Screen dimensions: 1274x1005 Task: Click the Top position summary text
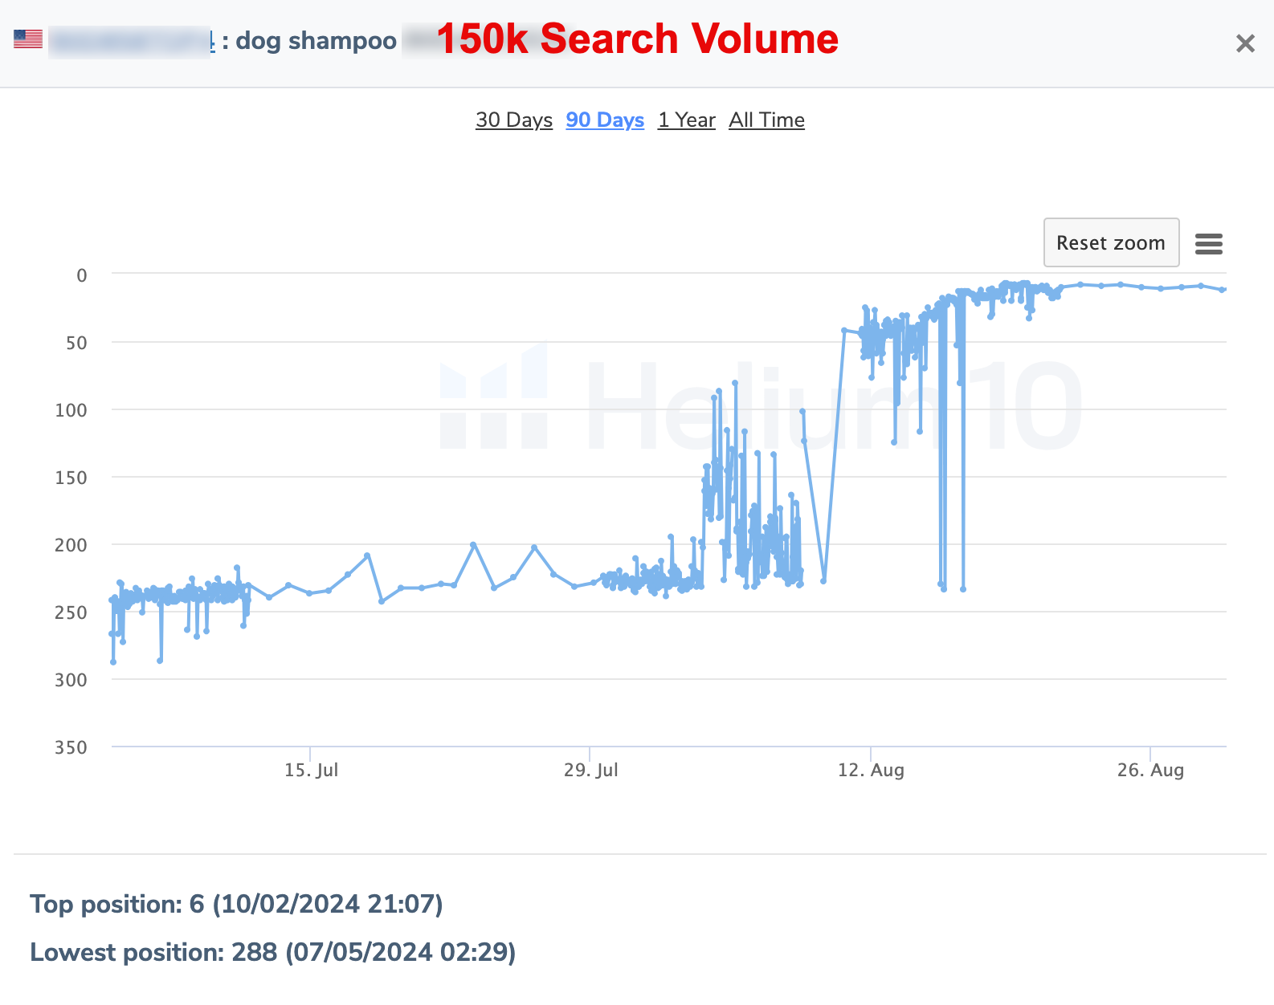236,904
